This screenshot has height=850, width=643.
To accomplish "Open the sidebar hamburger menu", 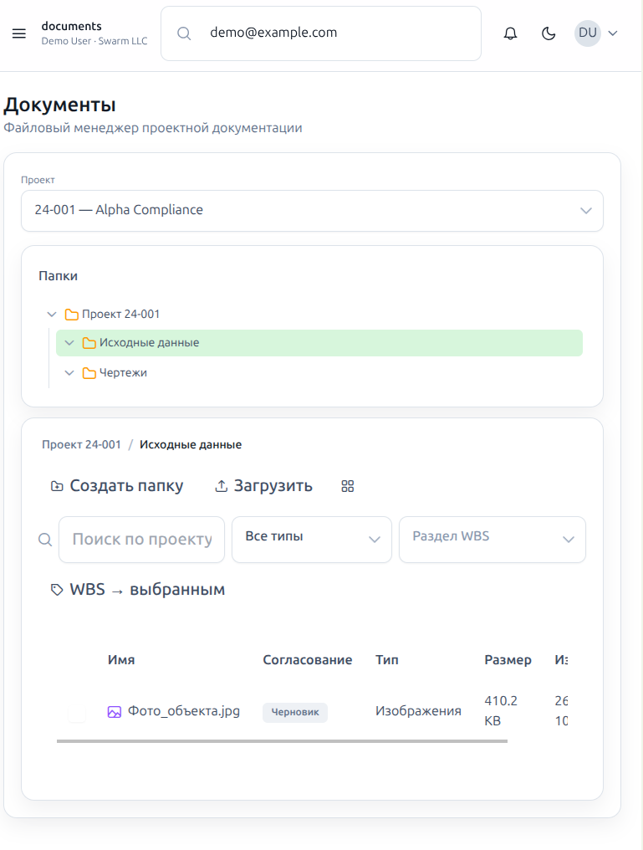I will click(x=18, y=33).
